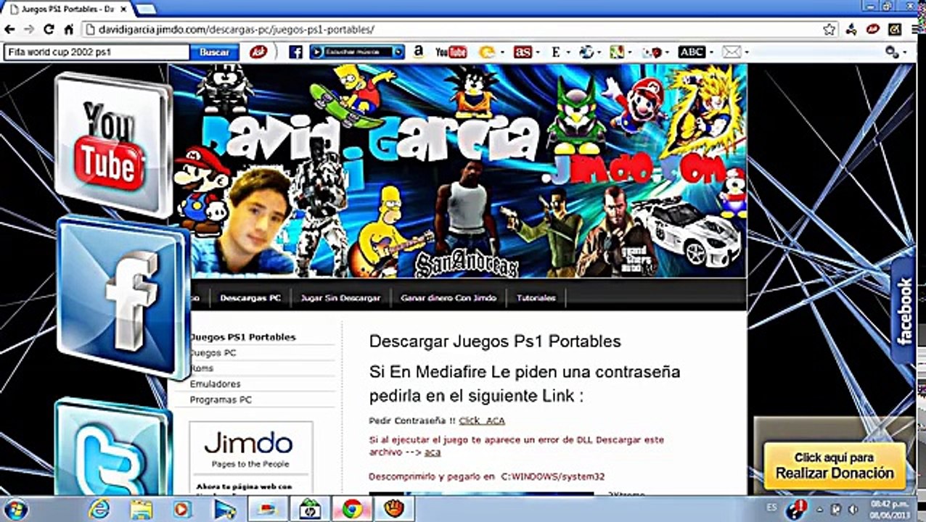Click the Buscar search button
The width and height of the screenshot is (926, 522).
(214, 52)
